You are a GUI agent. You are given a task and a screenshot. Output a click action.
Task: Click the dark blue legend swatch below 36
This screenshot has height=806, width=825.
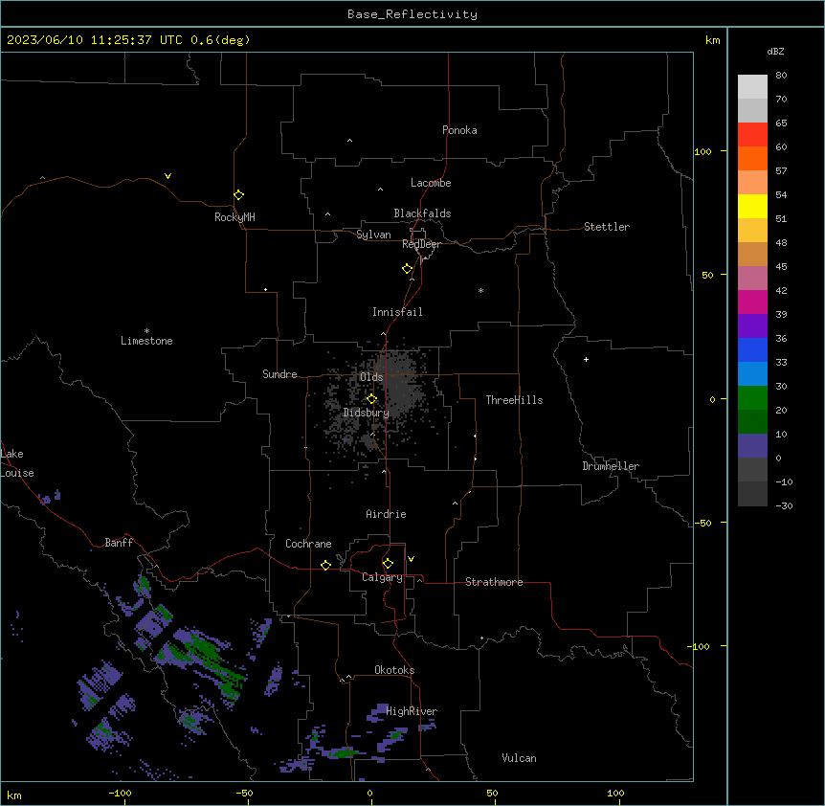[752, 349]
